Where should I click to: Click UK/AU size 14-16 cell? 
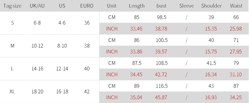(x=37, y=69)
